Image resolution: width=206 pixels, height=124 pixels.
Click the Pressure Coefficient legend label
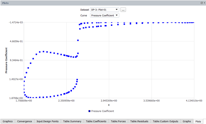102,111
